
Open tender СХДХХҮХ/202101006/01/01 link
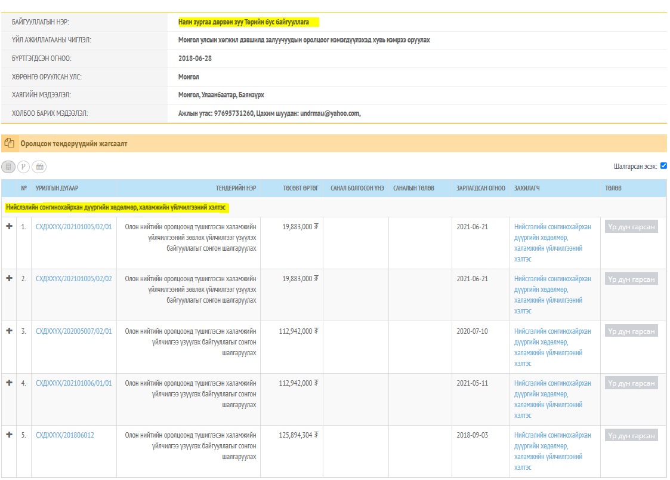click(x=73, y=383)
